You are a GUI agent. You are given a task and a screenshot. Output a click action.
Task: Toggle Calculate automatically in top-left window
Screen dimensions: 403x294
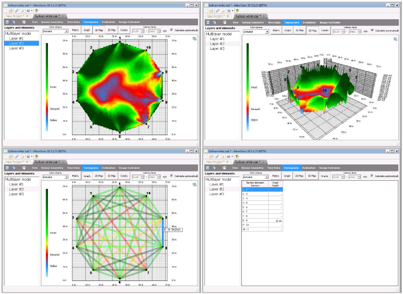coord(172,31)
